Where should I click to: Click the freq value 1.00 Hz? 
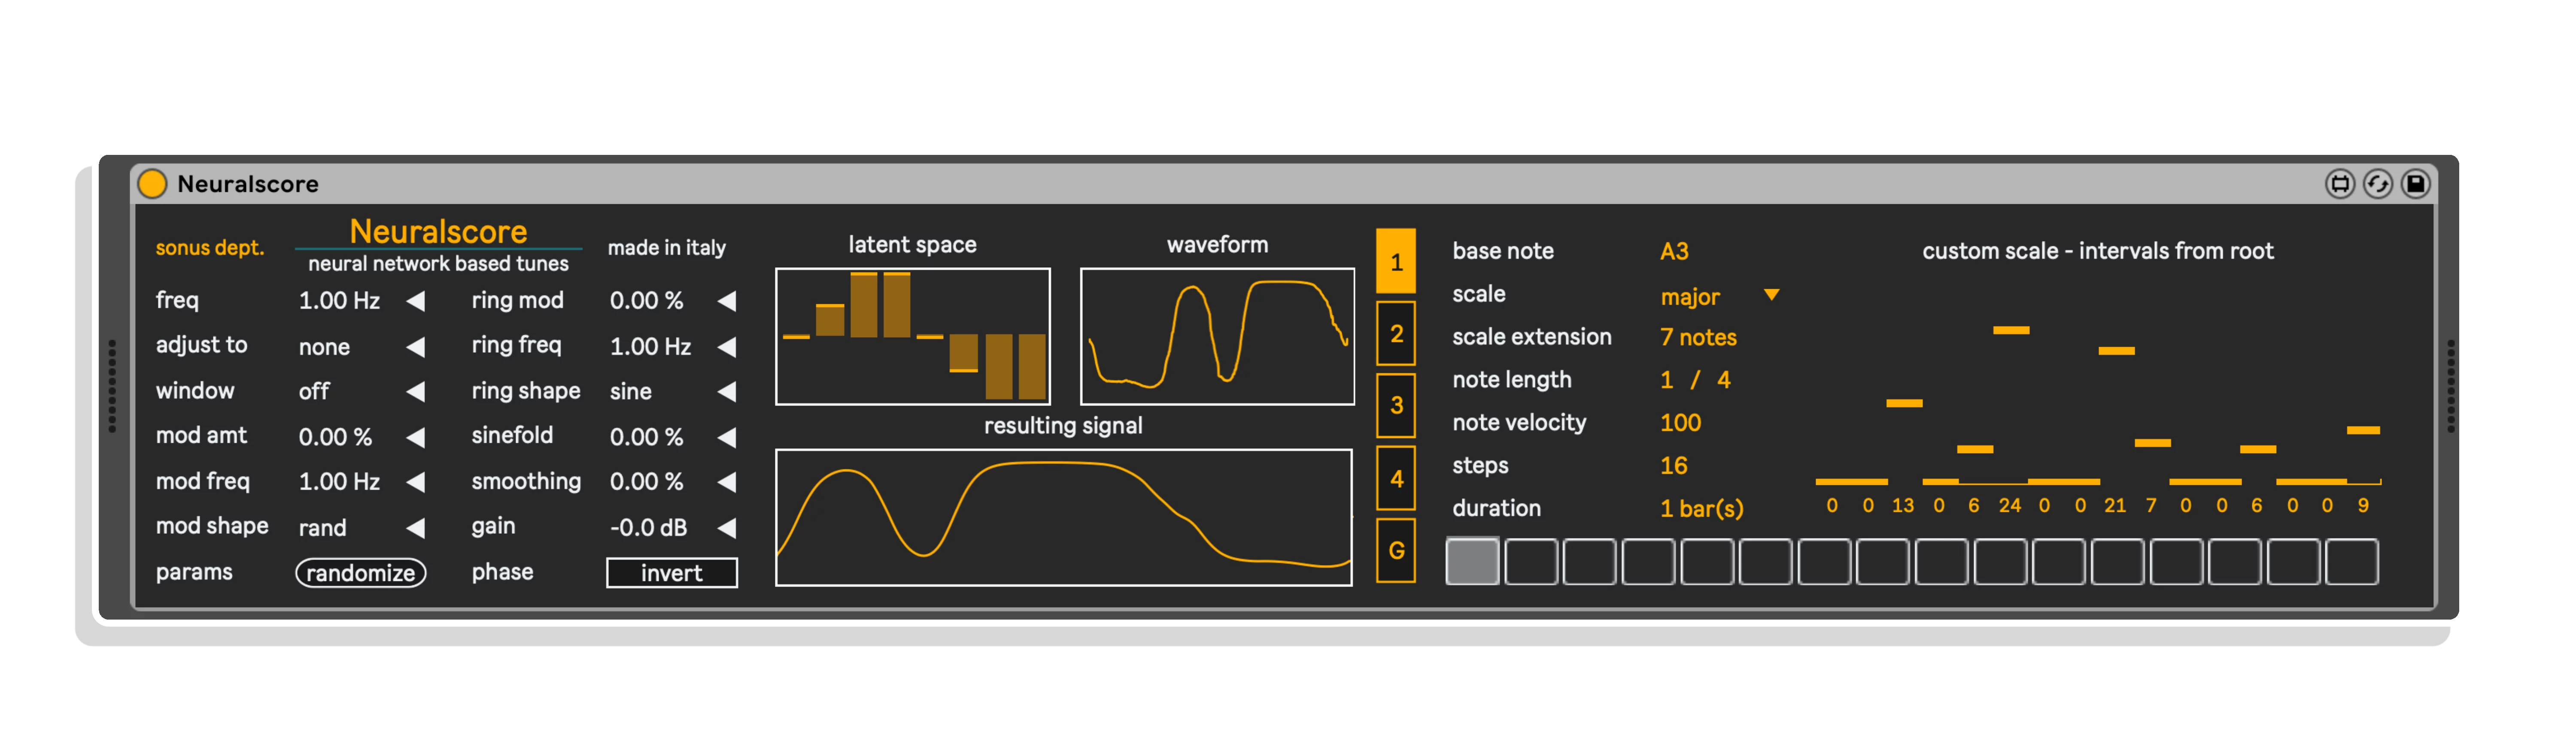pos(339,301)
